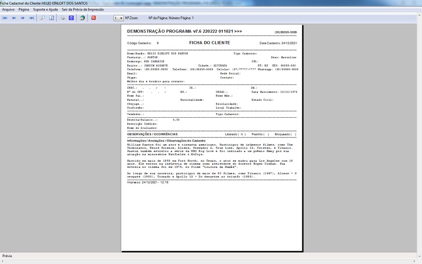Click the magnifier zoom icon
This screenshot has height=264, width=422.
(43, 18)
